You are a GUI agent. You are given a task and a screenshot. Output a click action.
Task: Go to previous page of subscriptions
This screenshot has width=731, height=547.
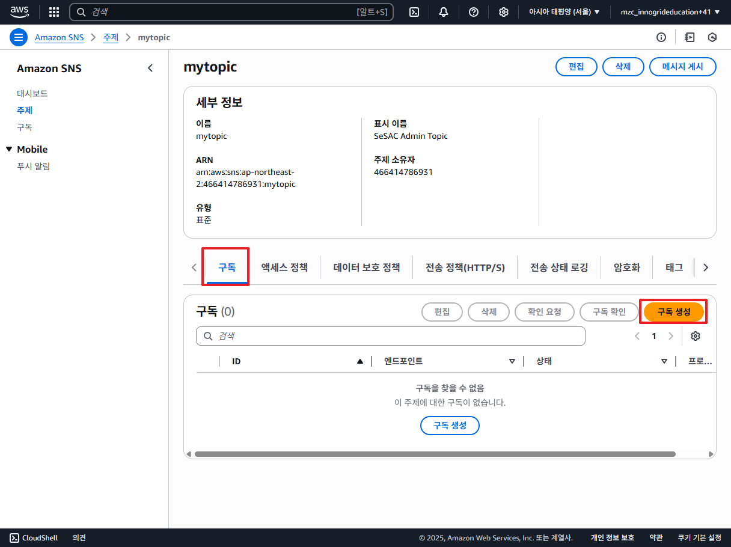637,336
